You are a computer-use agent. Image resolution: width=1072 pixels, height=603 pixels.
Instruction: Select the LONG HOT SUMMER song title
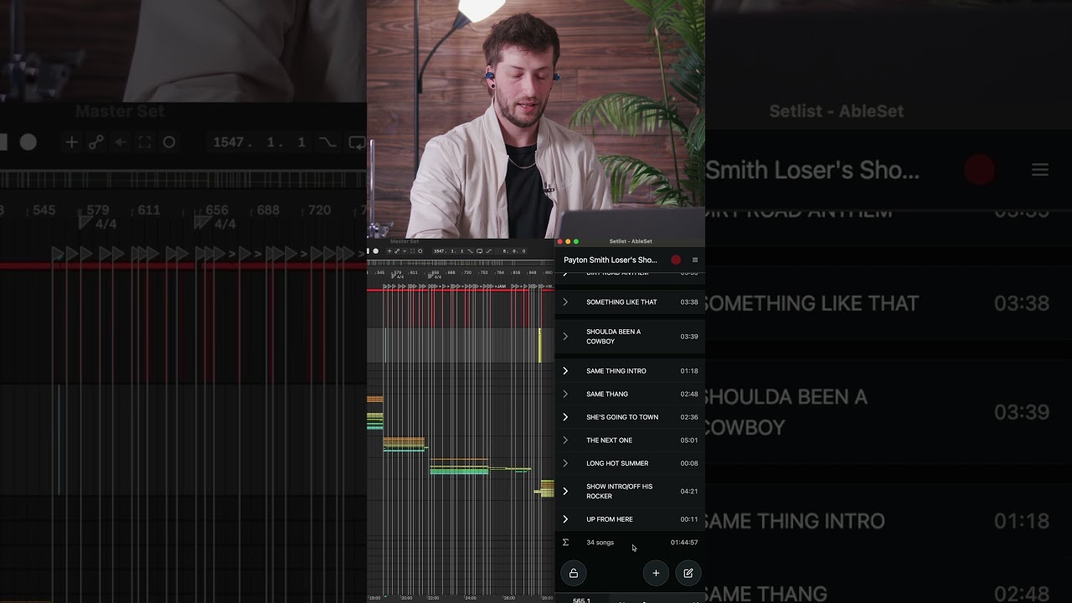(617, 463)
